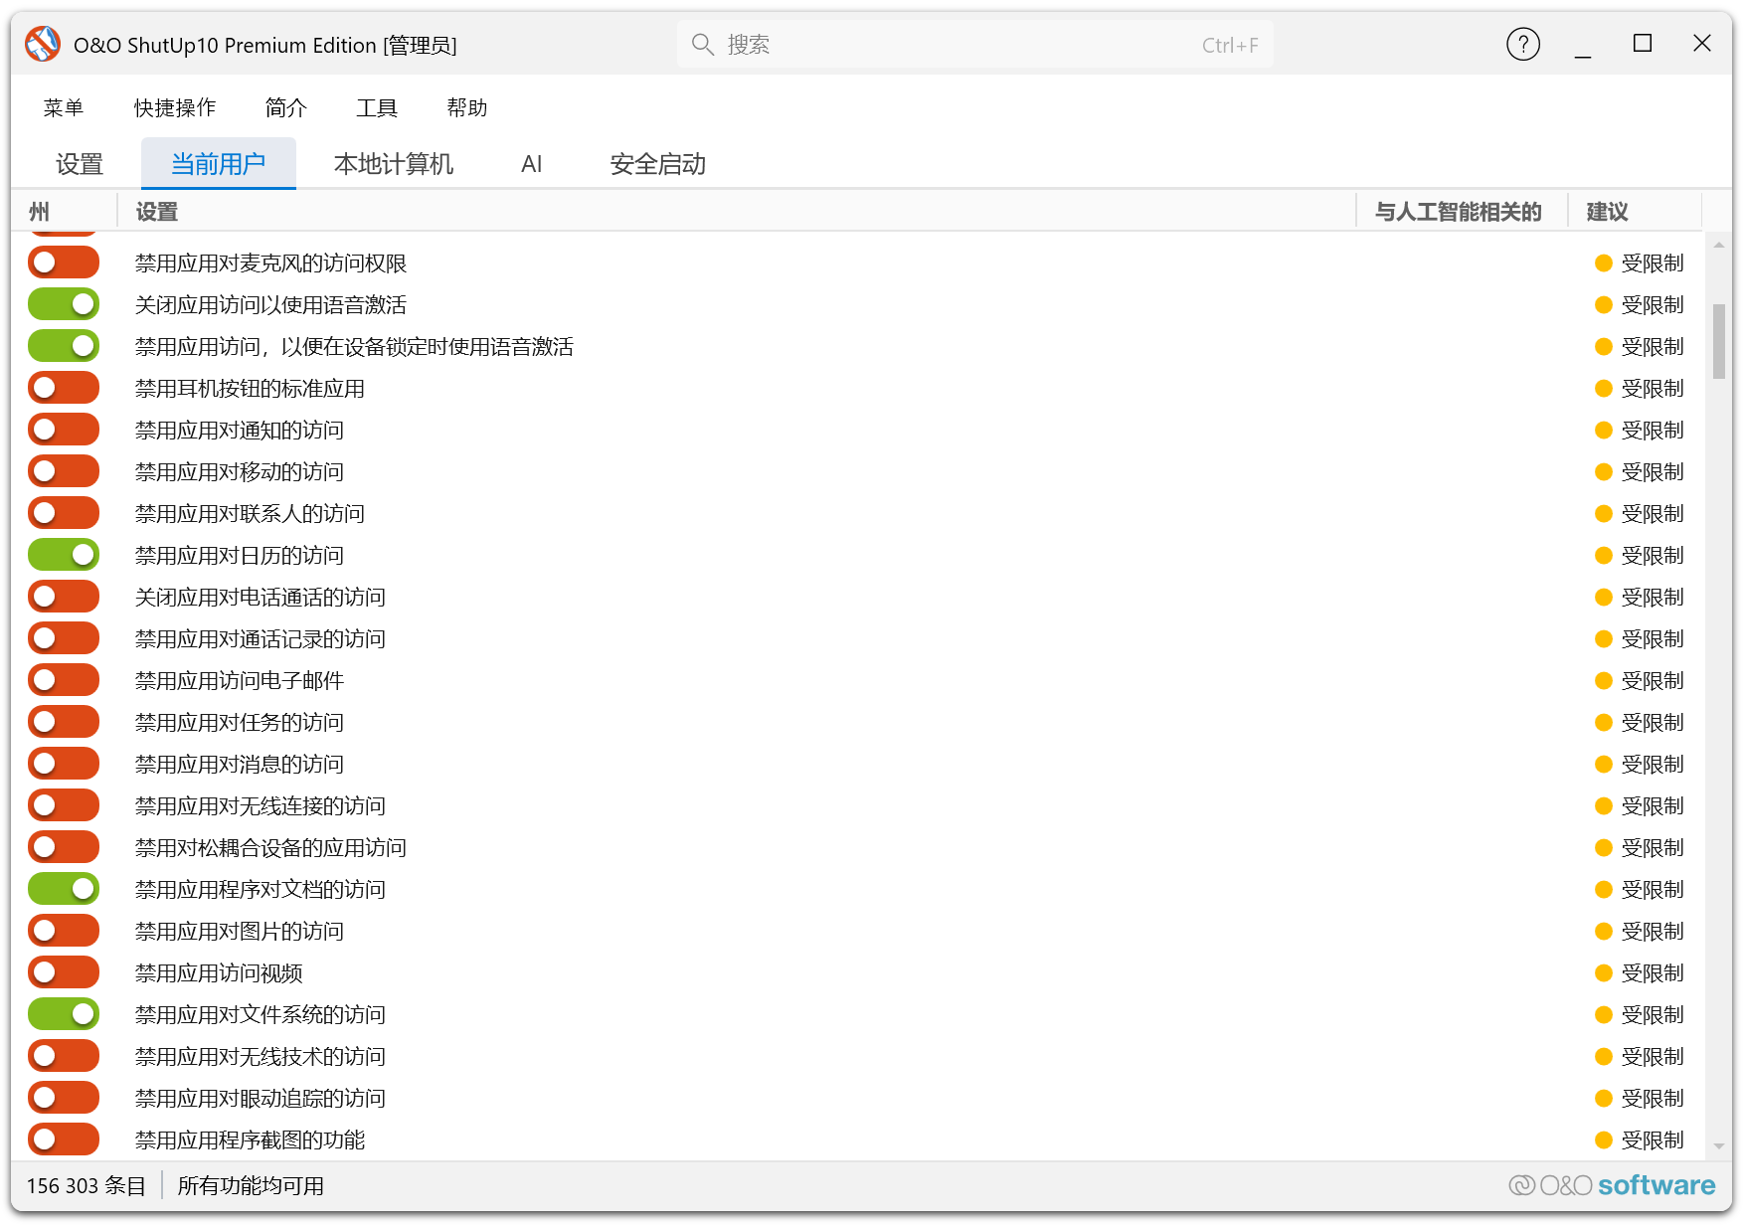Click the orange dot for 禁用应用程序截图的功能
The width and height of the screenshot is (1745, 1226).
[x=1603, y=1140]
